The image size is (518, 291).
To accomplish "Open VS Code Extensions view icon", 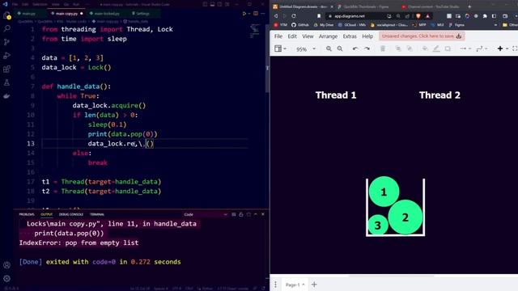I will click(6, 69).
